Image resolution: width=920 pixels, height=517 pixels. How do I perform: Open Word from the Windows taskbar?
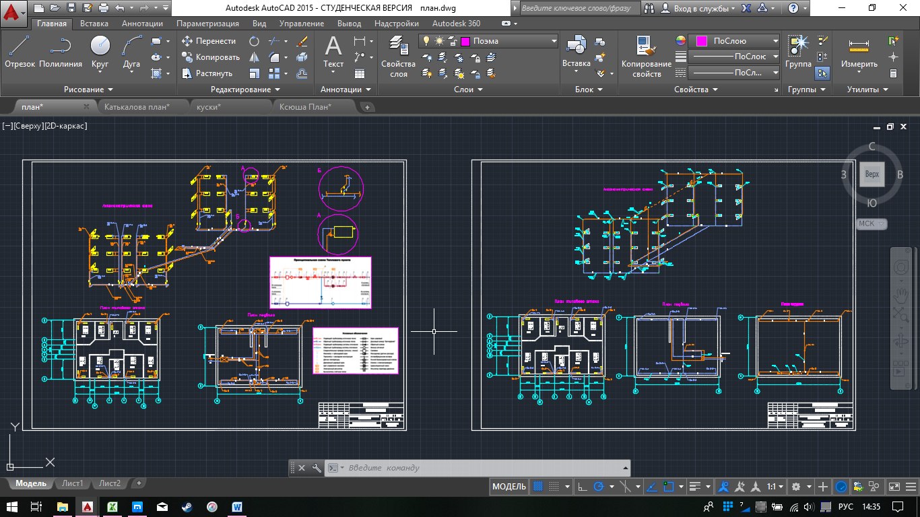click(x=237, y=506)
